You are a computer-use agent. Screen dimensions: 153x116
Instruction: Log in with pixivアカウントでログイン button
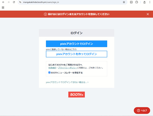tap(76, 44)
